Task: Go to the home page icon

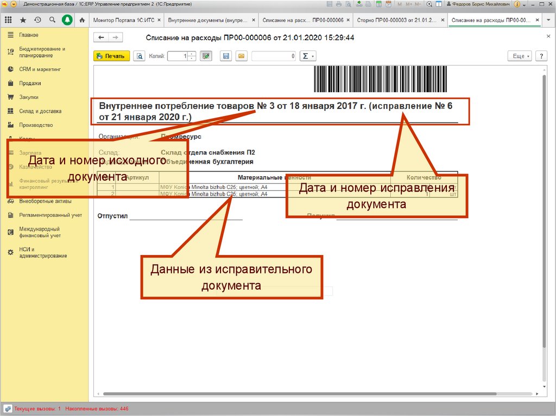Action: (x=81, y=20)
